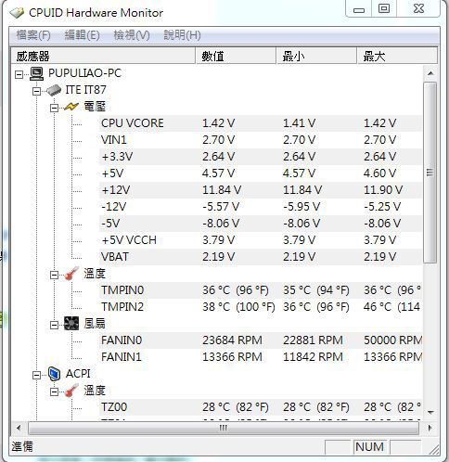449x462 pixels.
Task: Collapse the PUPULIAO-PC tree node
Action: point(19,74)
